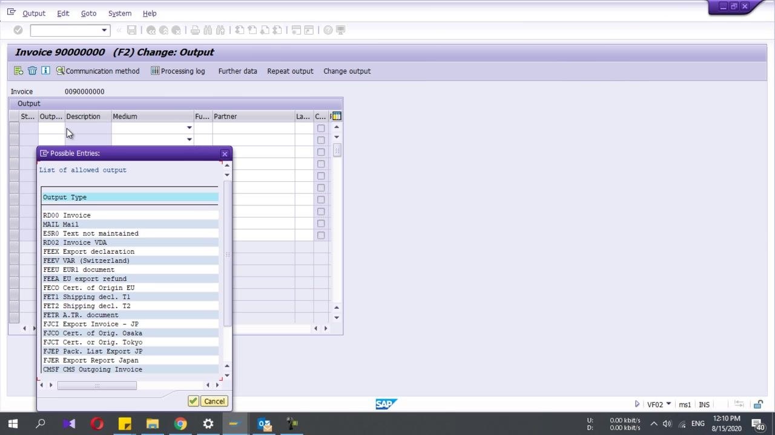The image size is (775, 435).
Task: Click the Communication method button
Action: (97, 71)
